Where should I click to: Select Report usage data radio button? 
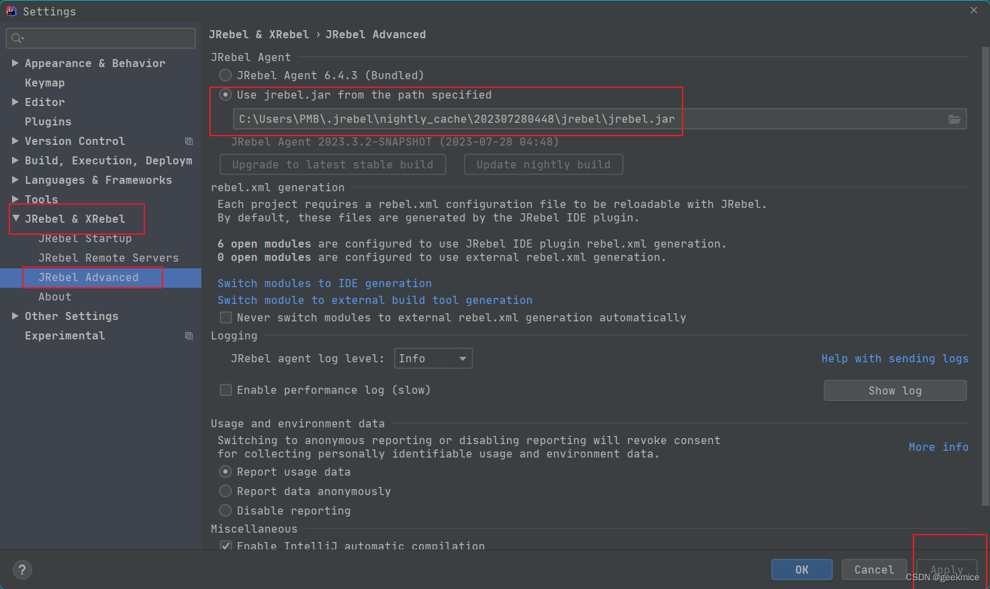[x=226, y=472]
